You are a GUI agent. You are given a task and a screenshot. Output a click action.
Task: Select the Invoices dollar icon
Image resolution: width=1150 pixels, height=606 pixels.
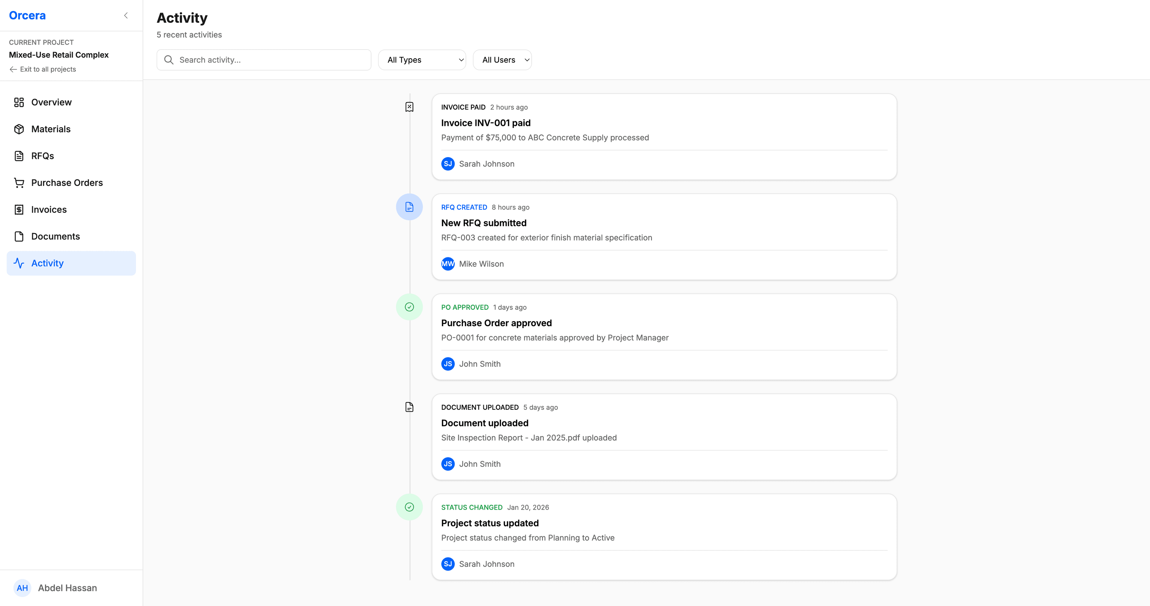coord(19,209)
